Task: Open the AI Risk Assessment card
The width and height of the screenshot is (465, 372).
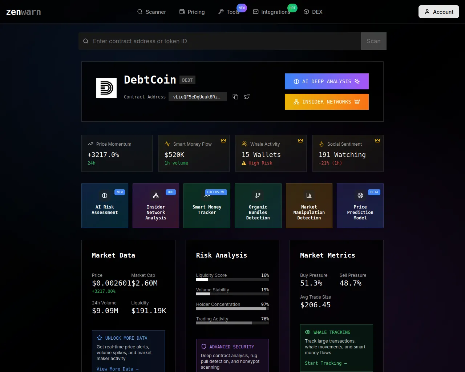Action: [105, 206]
